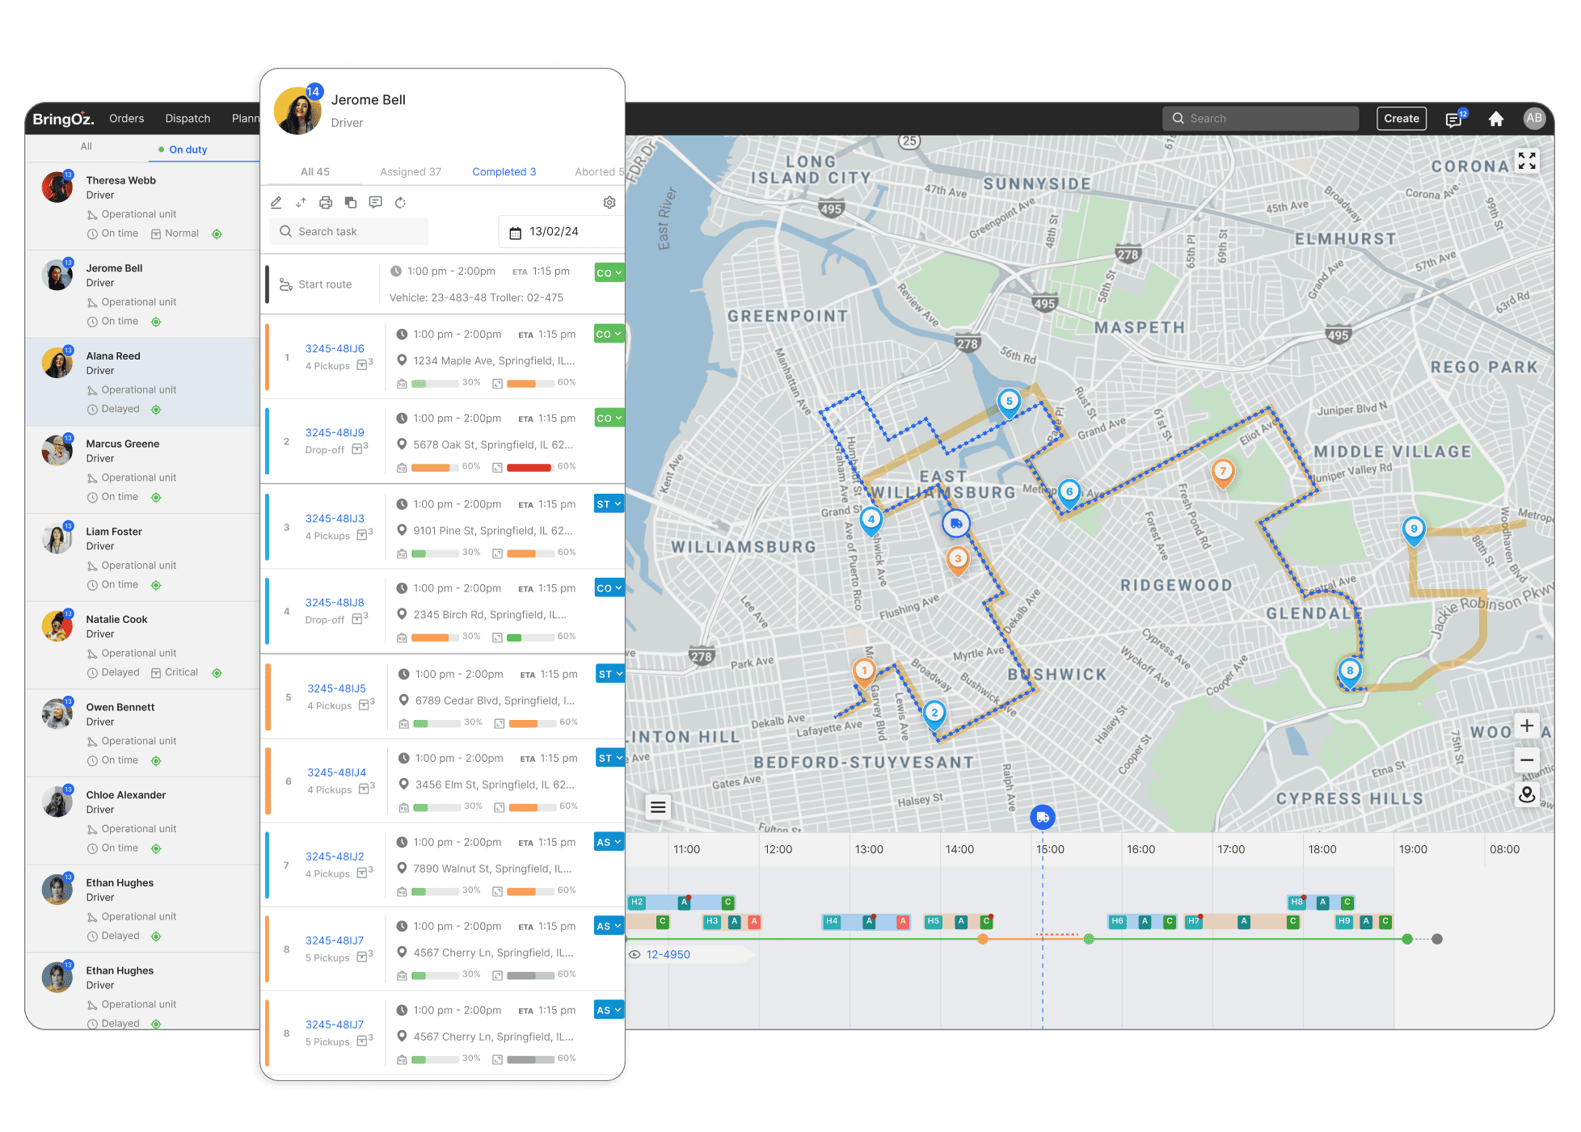Image resolution: width=1581 pixels, height=1132 pixels.
Task: Open ST status dropdown for task 3245-48IJ5
Action: point(610,674)
